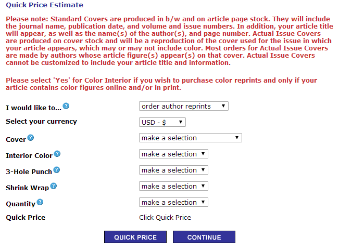
Task: Expand the Quantity dropdown
Action: [173, 203]
